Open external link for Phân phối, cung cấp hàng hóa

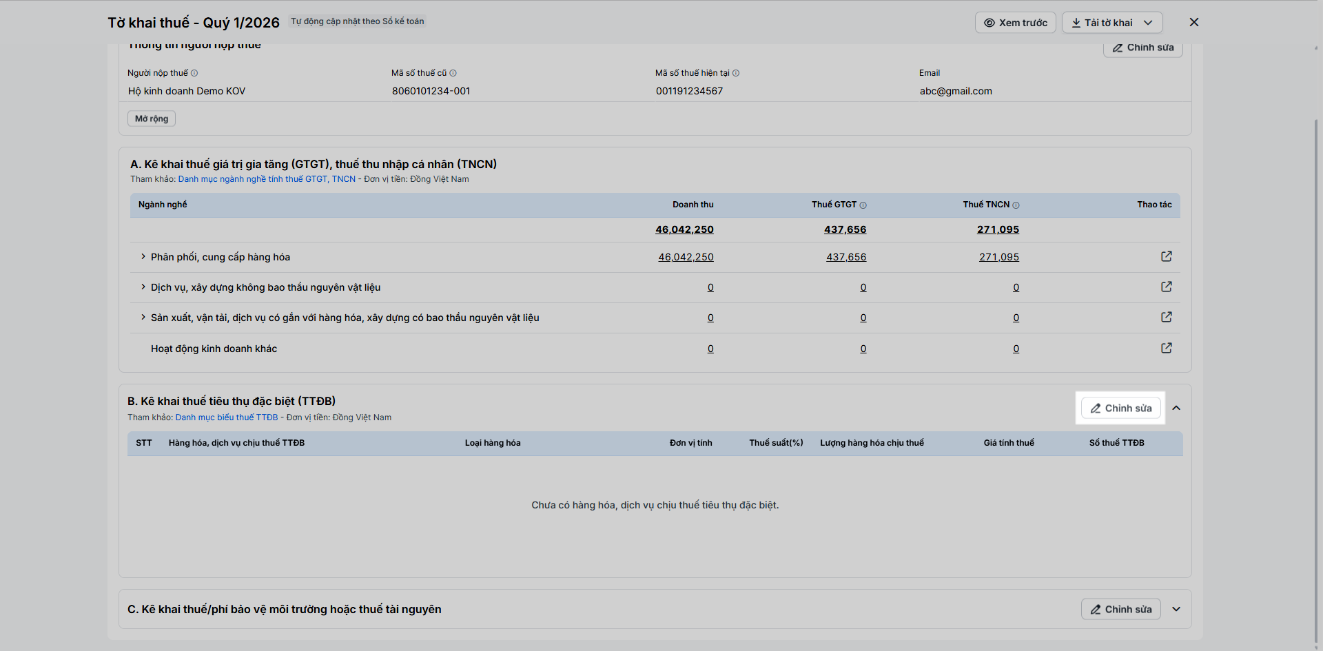click(x=1166, y=256)
